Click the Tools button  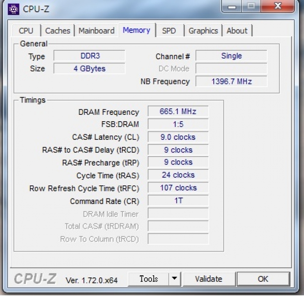[149, 279]
